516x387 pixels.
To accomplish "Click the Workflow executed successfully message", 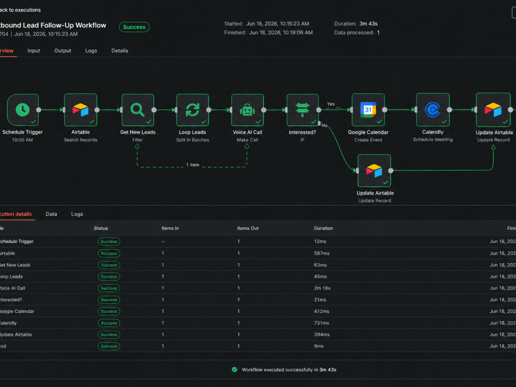I will (x=289, y=369).
